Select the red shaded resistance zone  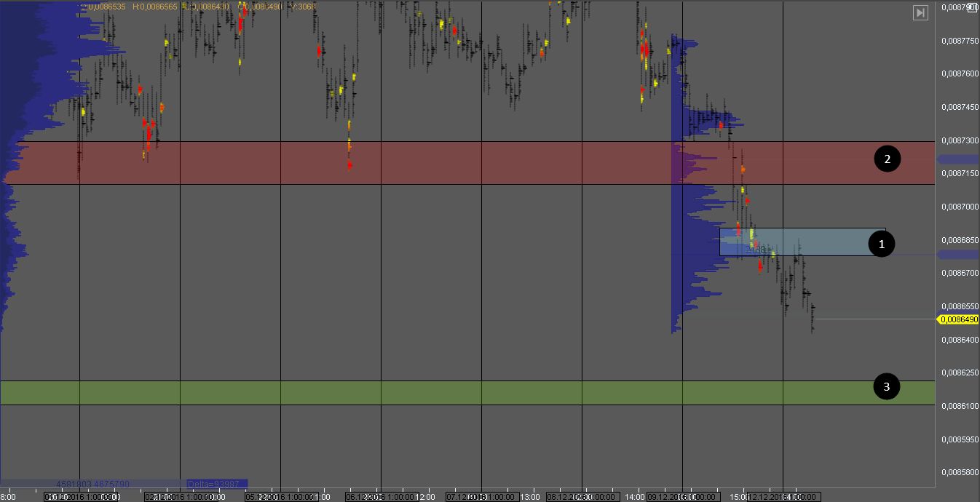click(x=437, y=163)
